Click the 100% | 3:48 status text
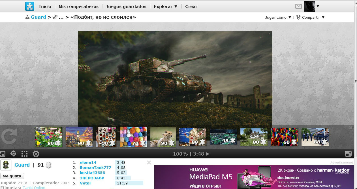The height and width of the screenshot is (189, 357). (189, 154)
